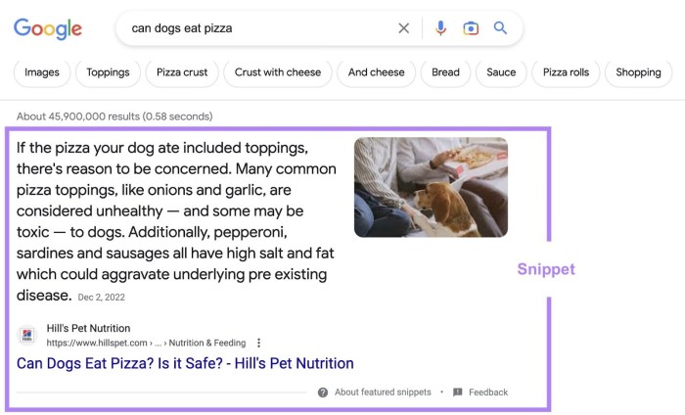Screen dimensions: 685x415
Task: Click the question mark about snippets icon
Action: point(323,392)
